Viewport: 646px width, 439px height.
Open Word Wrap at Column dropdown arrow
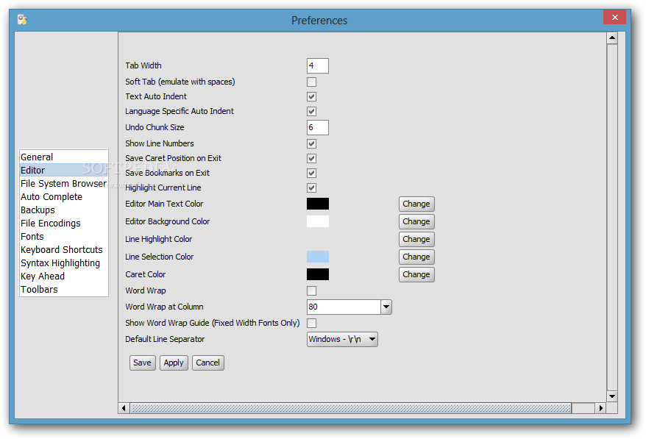coord(386,307)
